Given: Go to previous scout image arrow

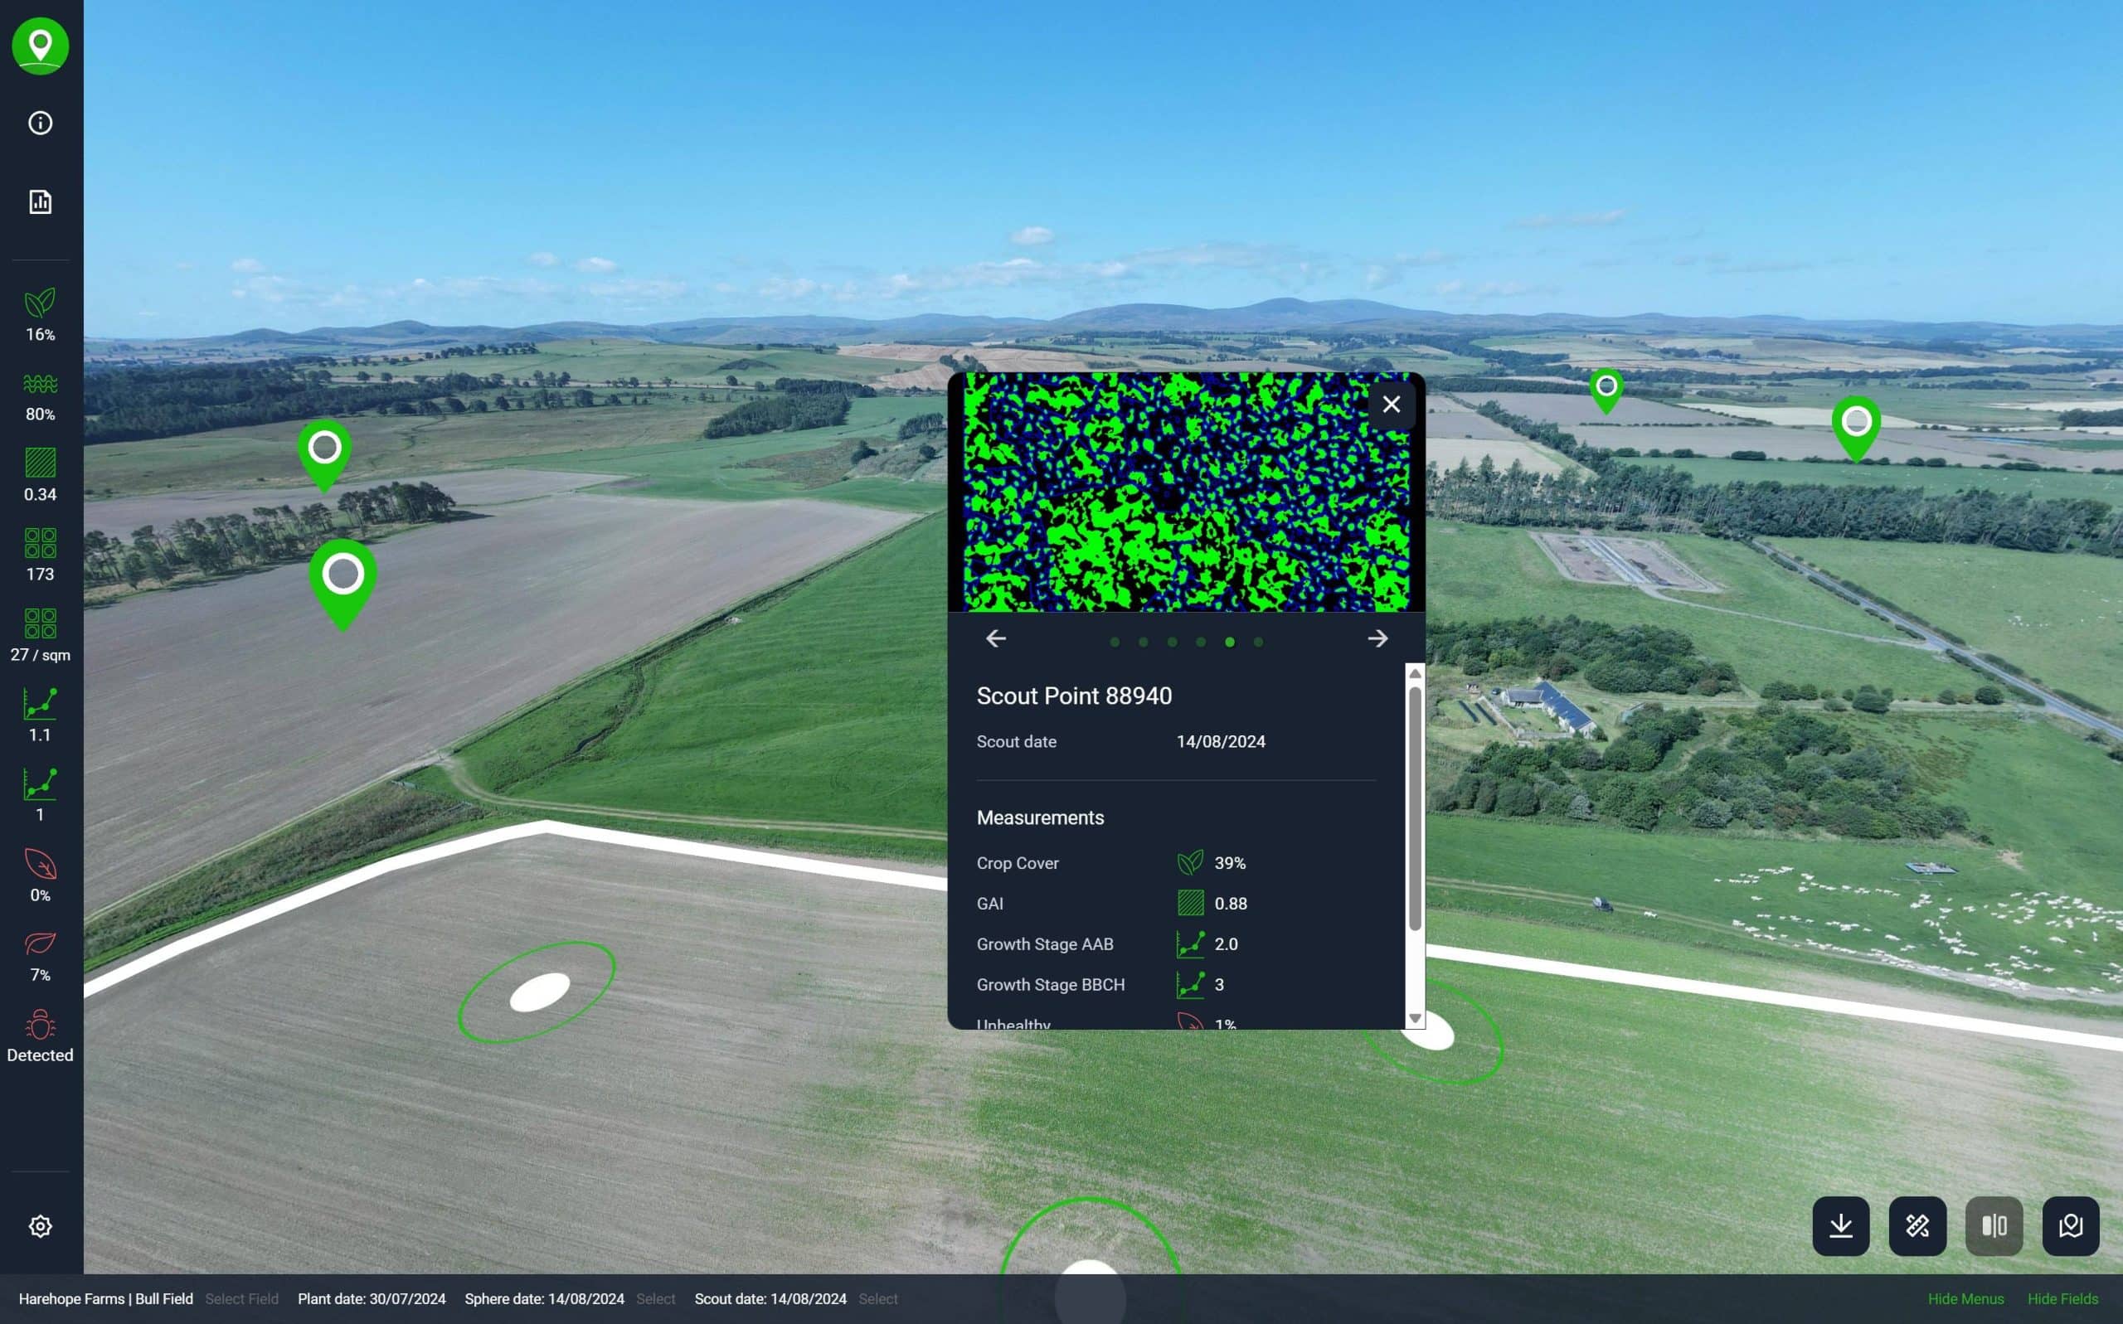Looking at the screenshot, I should 996,639.
